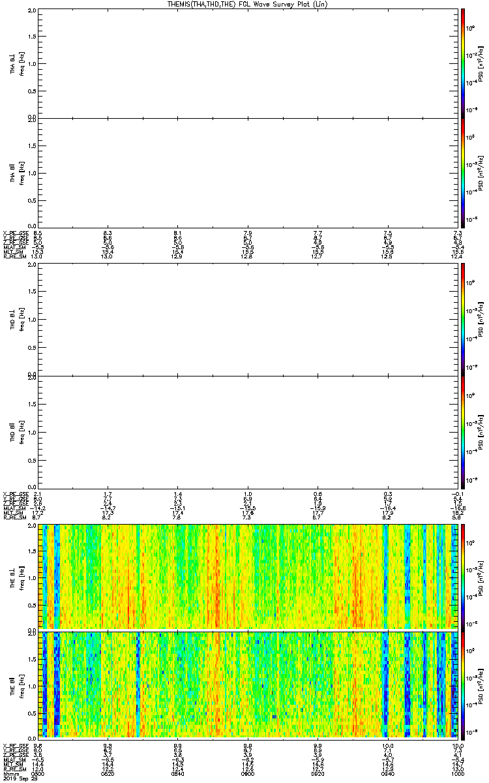Viewport: 489px width, 783px height.
Task: Click the PSD color bar beside THE B-perpendicular panel
Action: point(463,576)
